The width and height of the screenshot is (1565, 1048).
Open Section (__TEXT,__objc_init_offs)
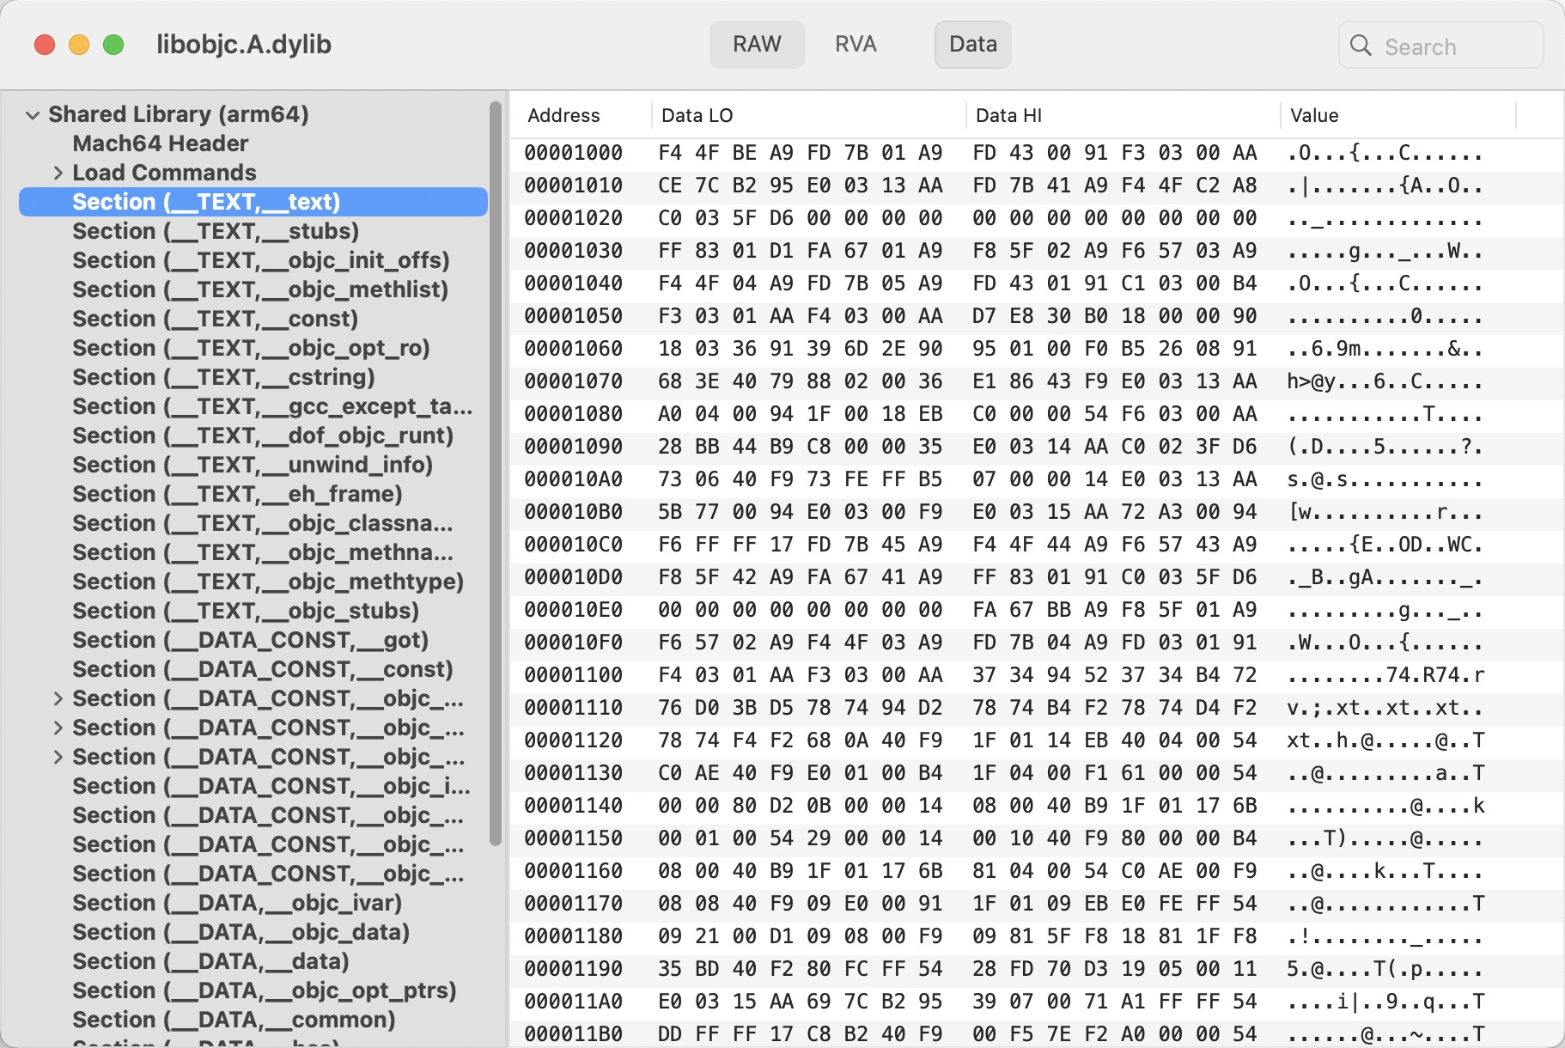(261, 260)
